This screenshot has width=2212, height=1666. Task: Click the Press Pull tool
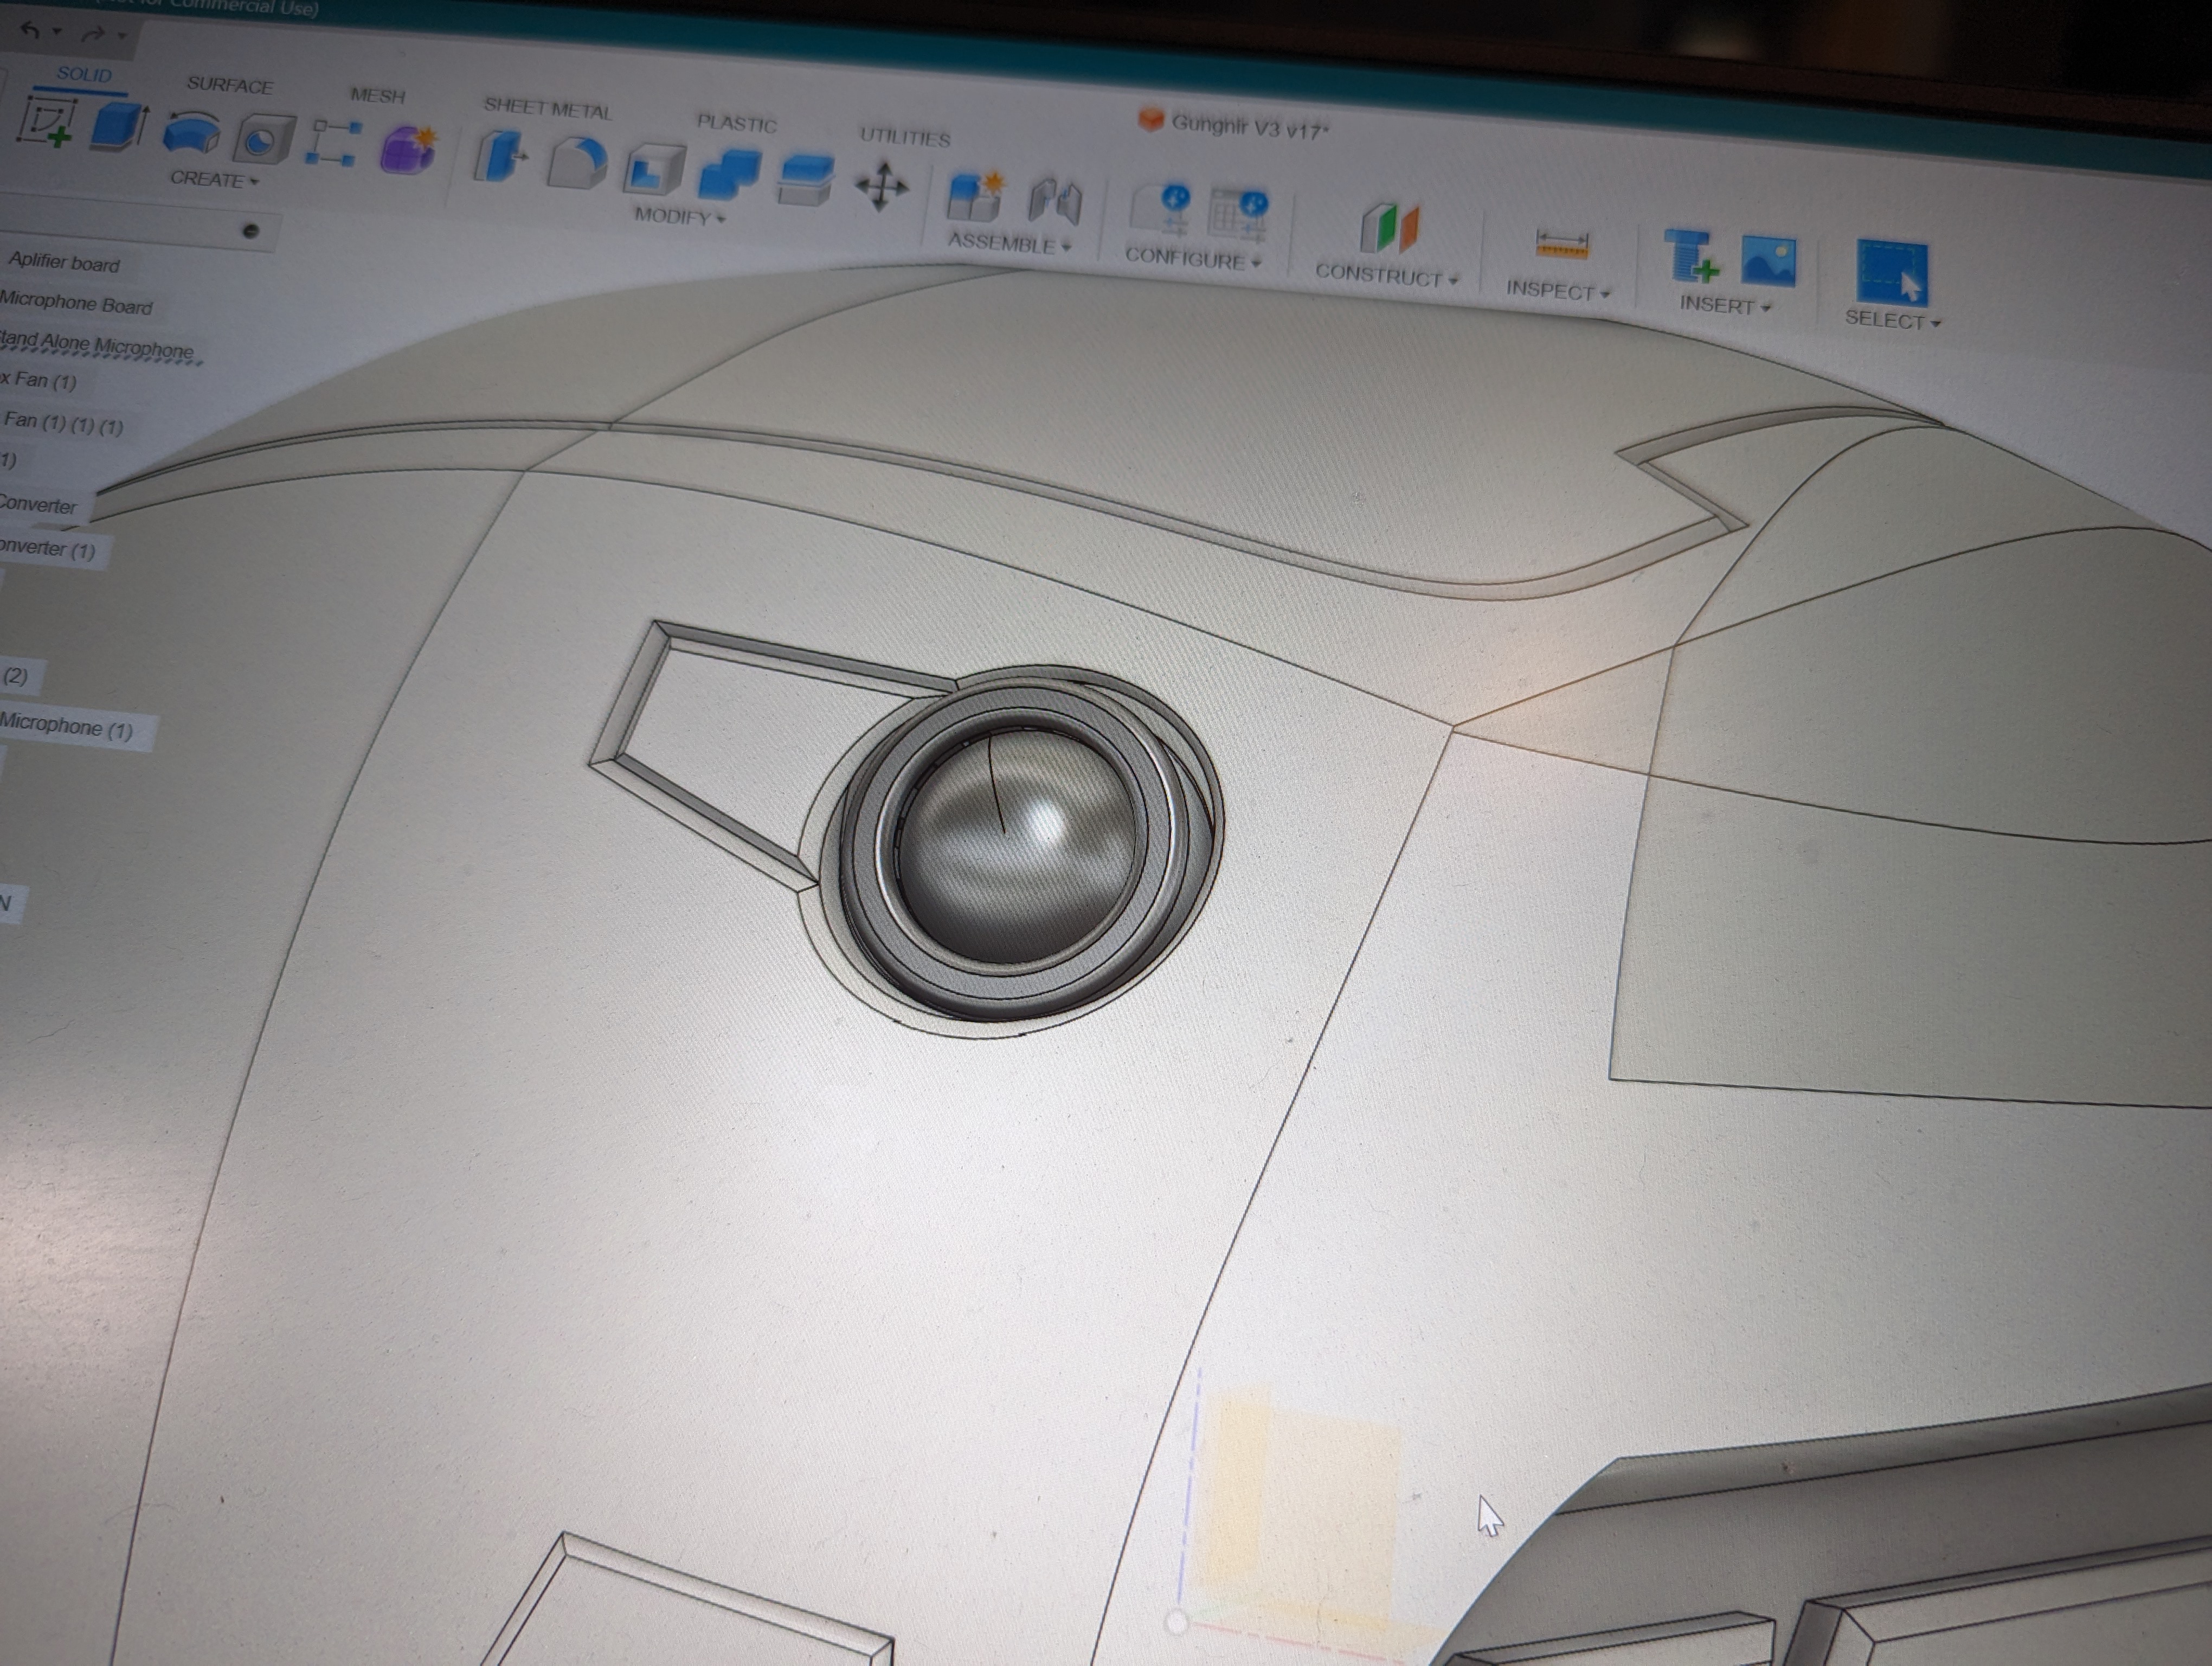point(501,157)
